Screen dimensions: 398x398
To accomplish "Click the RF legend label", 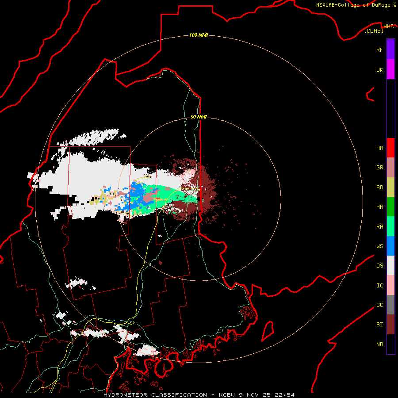I will (379, 50).
